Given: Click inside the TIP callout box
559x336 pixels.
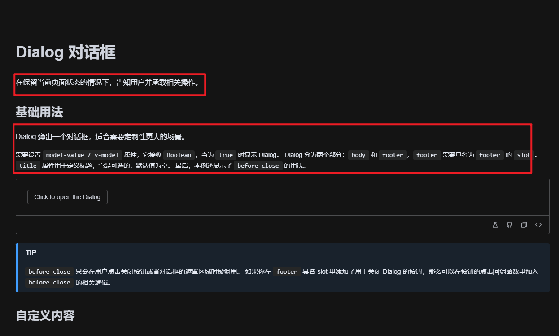Looking at the screenshot, I should [x=282, y=267].
